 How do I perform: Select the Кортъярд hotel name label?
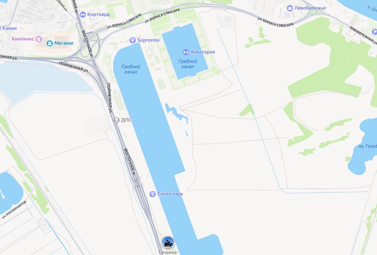click(98, 14)
